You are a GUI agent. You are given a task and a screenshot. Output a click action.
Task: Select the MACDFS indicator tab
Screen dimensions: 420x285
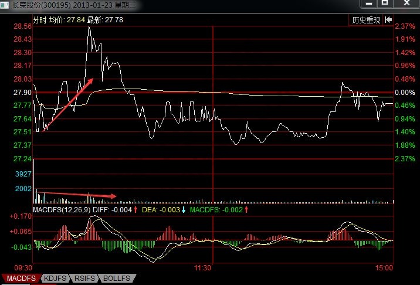21,278
